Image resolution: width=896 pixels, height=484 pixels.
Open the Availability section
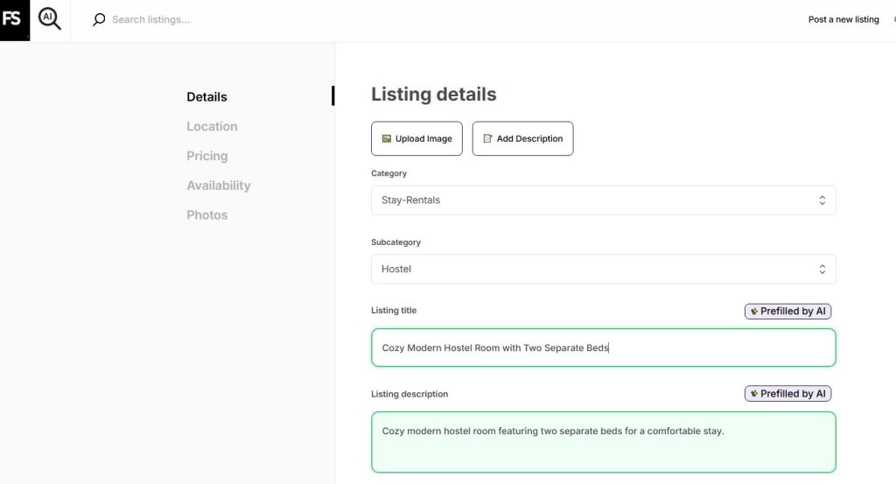[x=218, y=186]
